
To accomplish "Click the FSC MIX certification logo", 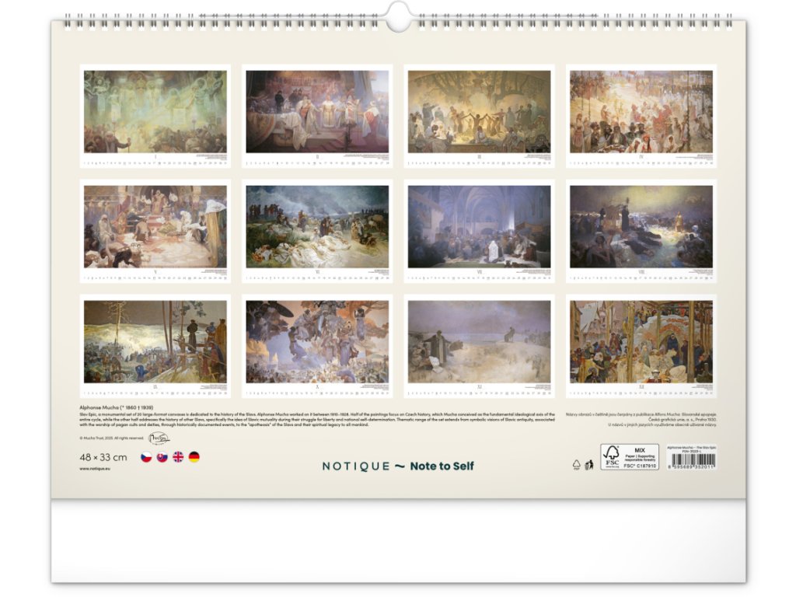I will tap(630, 456).
